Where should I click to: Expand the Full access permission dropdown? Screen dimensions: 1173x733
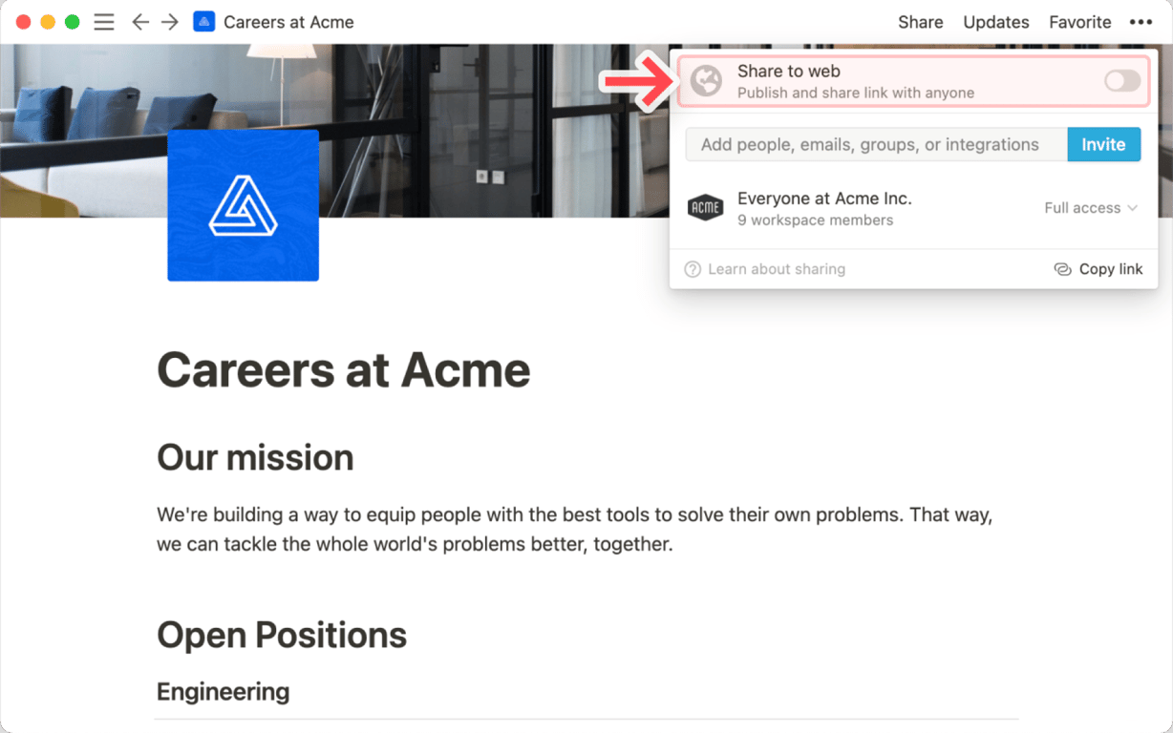(1091, 208)
